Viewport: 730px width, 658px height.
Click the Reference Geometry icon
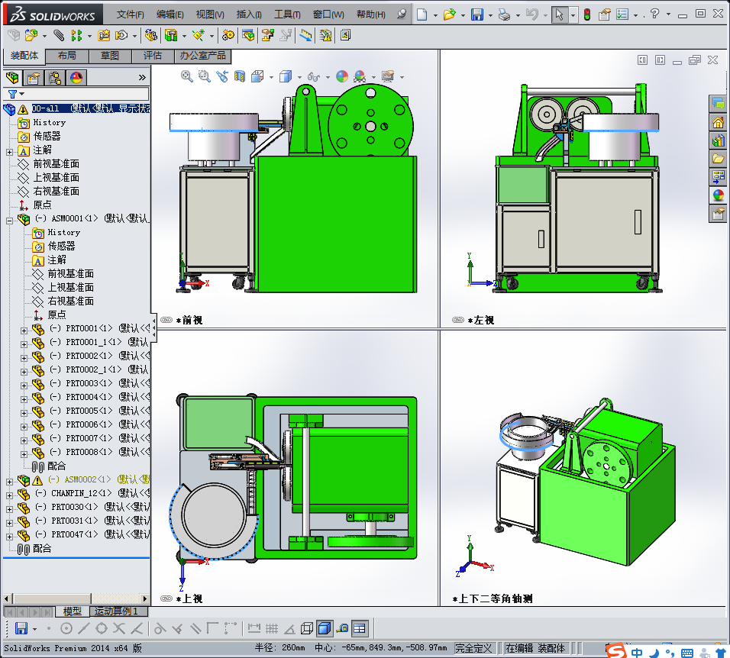click(x=199, y=35)
